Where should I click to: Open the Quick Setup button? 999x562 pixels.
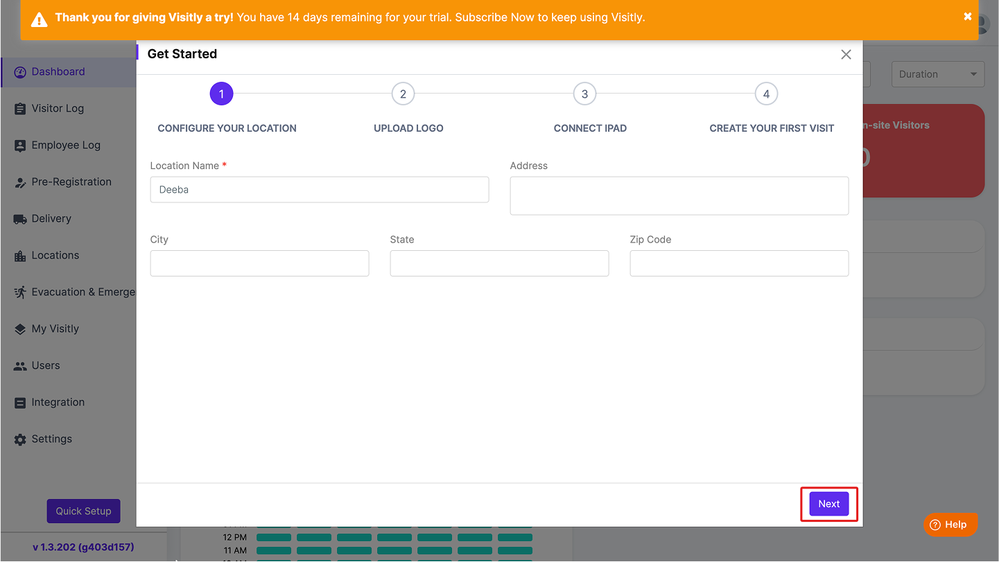[83, 511]
